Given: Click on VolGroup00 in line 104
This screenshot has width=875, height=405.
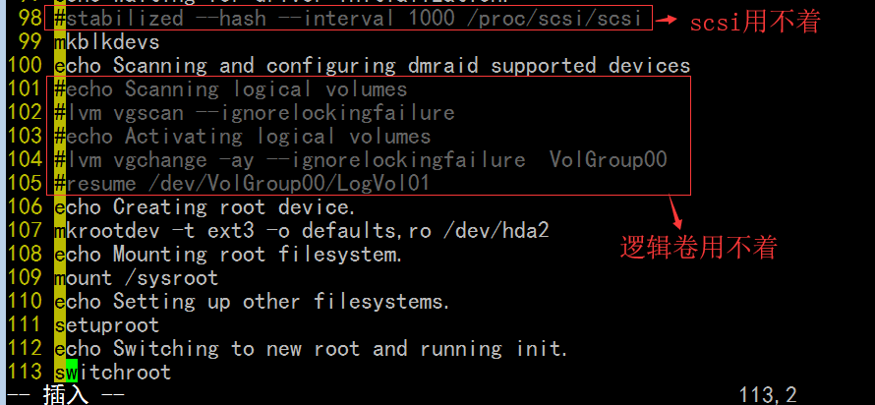Looking at the screenshot, I should tap(609, 160).
